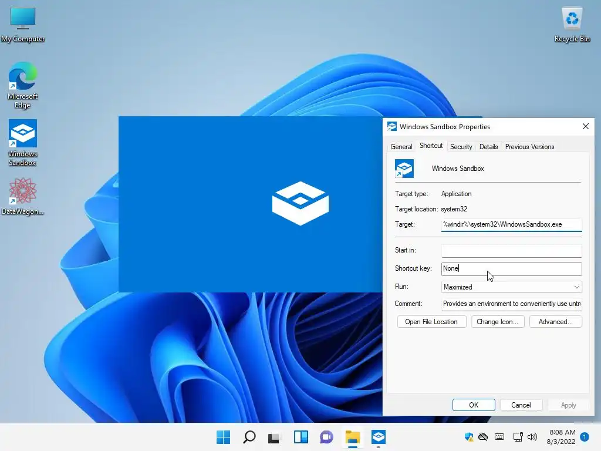Open the touch keyboard tray icon
Viewport: 601px width, 451px height.
coord(499,437)
